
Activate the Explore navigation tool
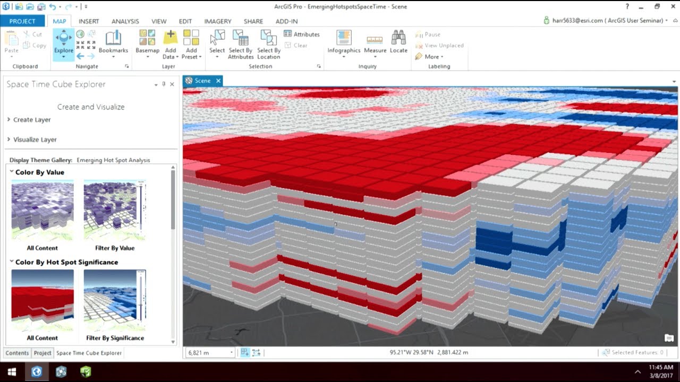[64, 44]
